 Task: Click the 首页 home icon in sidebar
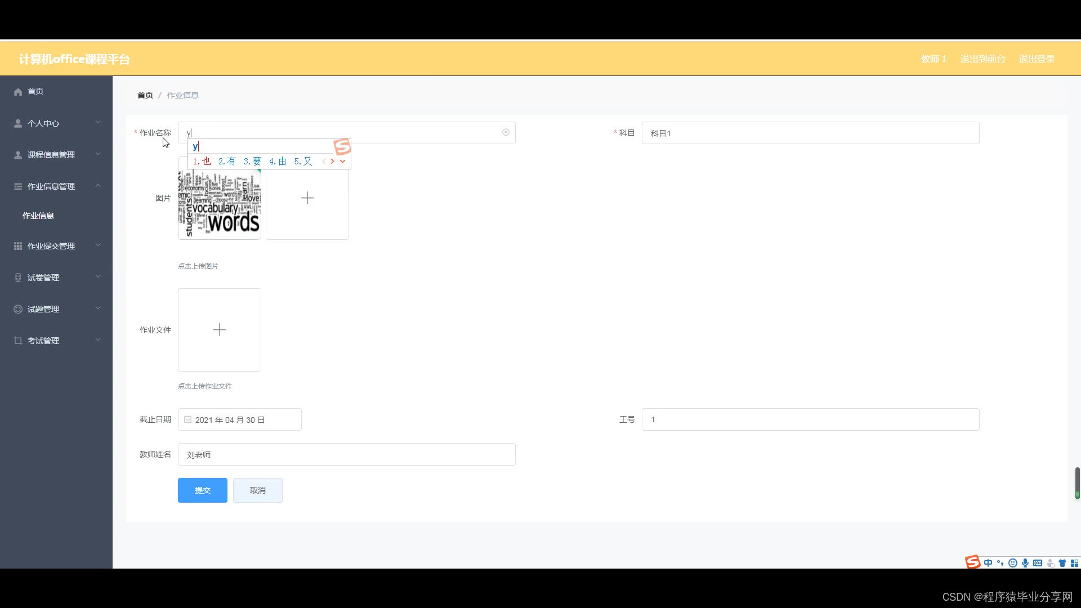[x=18, y=92]
